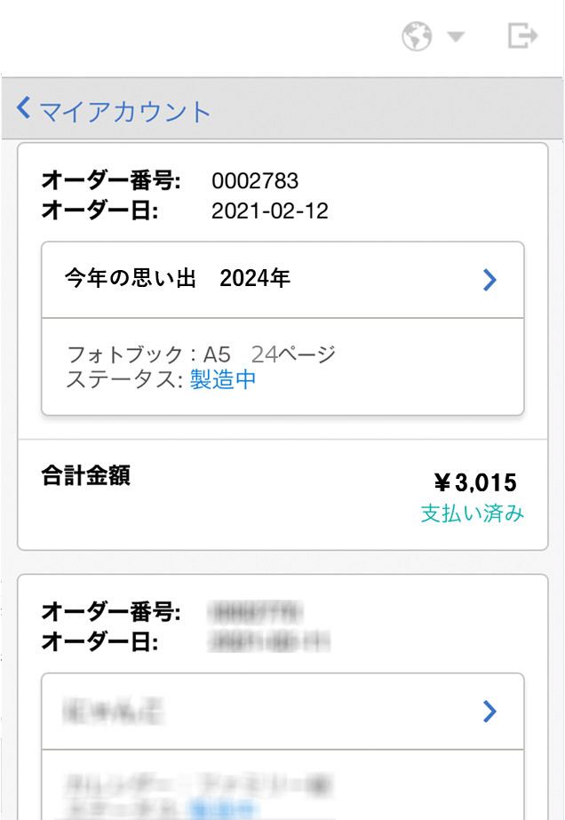Select order number 0002783

[x=255, y=182]
